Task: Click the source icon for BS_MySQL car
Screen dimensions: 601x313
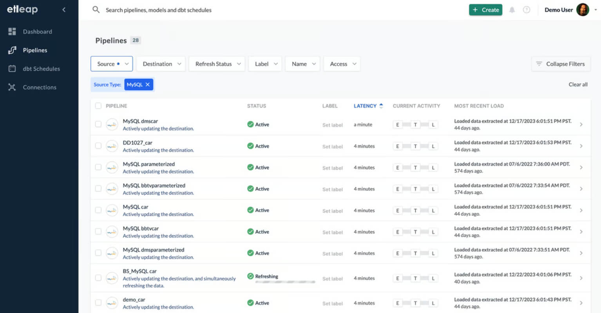Action: pos(112,278)
